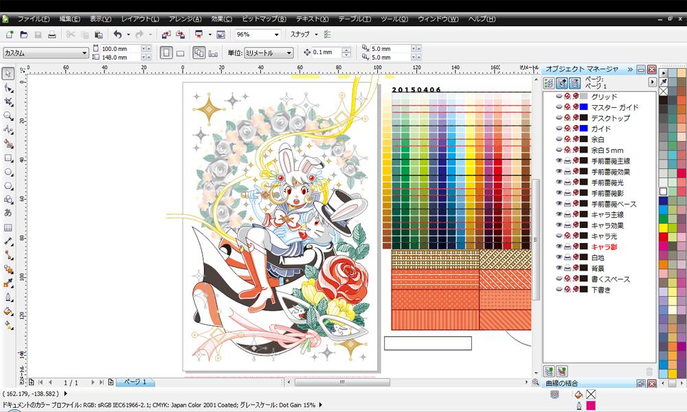This screenshot has height=412, width=687.
Task: Click the Undo arrow button
Action: 117,34
